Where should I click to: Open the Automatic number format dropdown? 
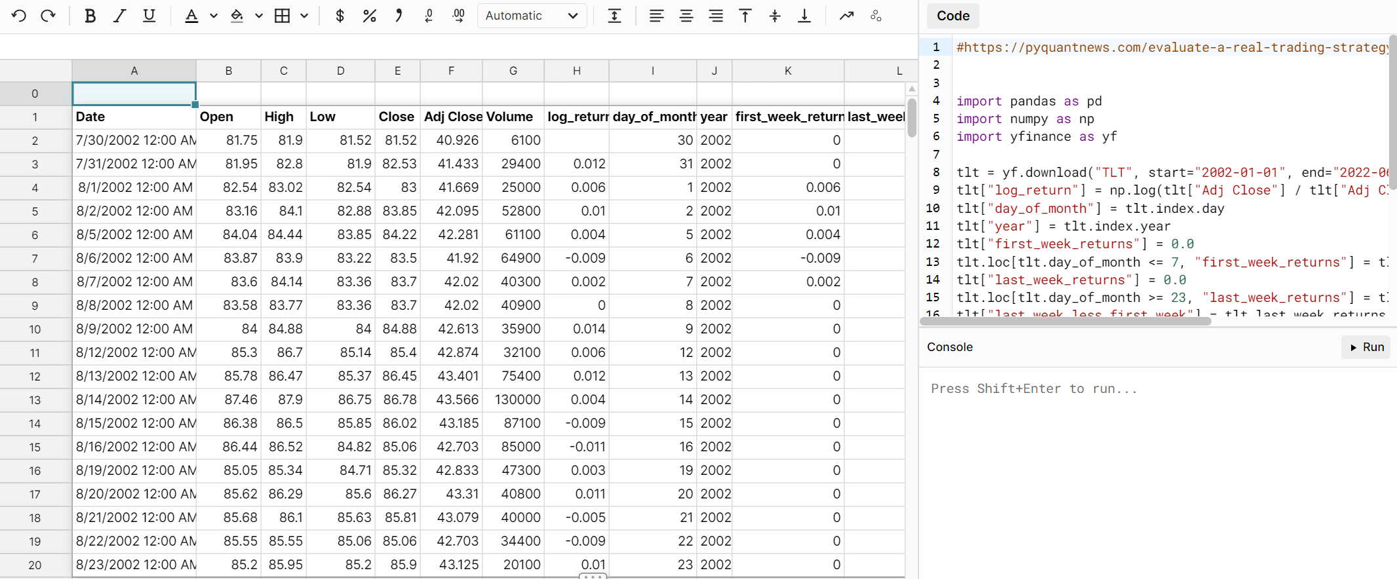pos(532,16)
